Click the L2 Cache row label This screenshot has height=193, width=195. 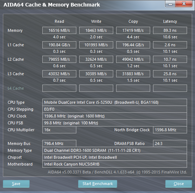click(x=16, y=59)
